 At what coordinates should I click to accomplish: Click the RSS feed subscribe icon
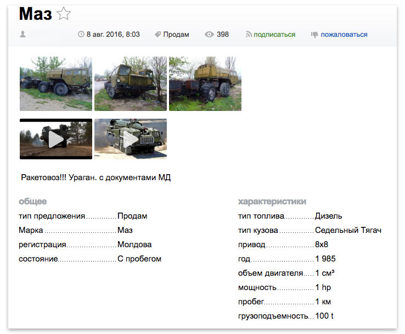click(249, 35)
